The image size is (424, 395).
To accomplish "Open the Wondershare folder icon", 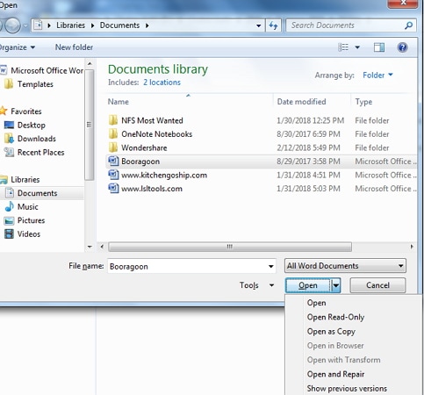I will click(x=113, y=147).
